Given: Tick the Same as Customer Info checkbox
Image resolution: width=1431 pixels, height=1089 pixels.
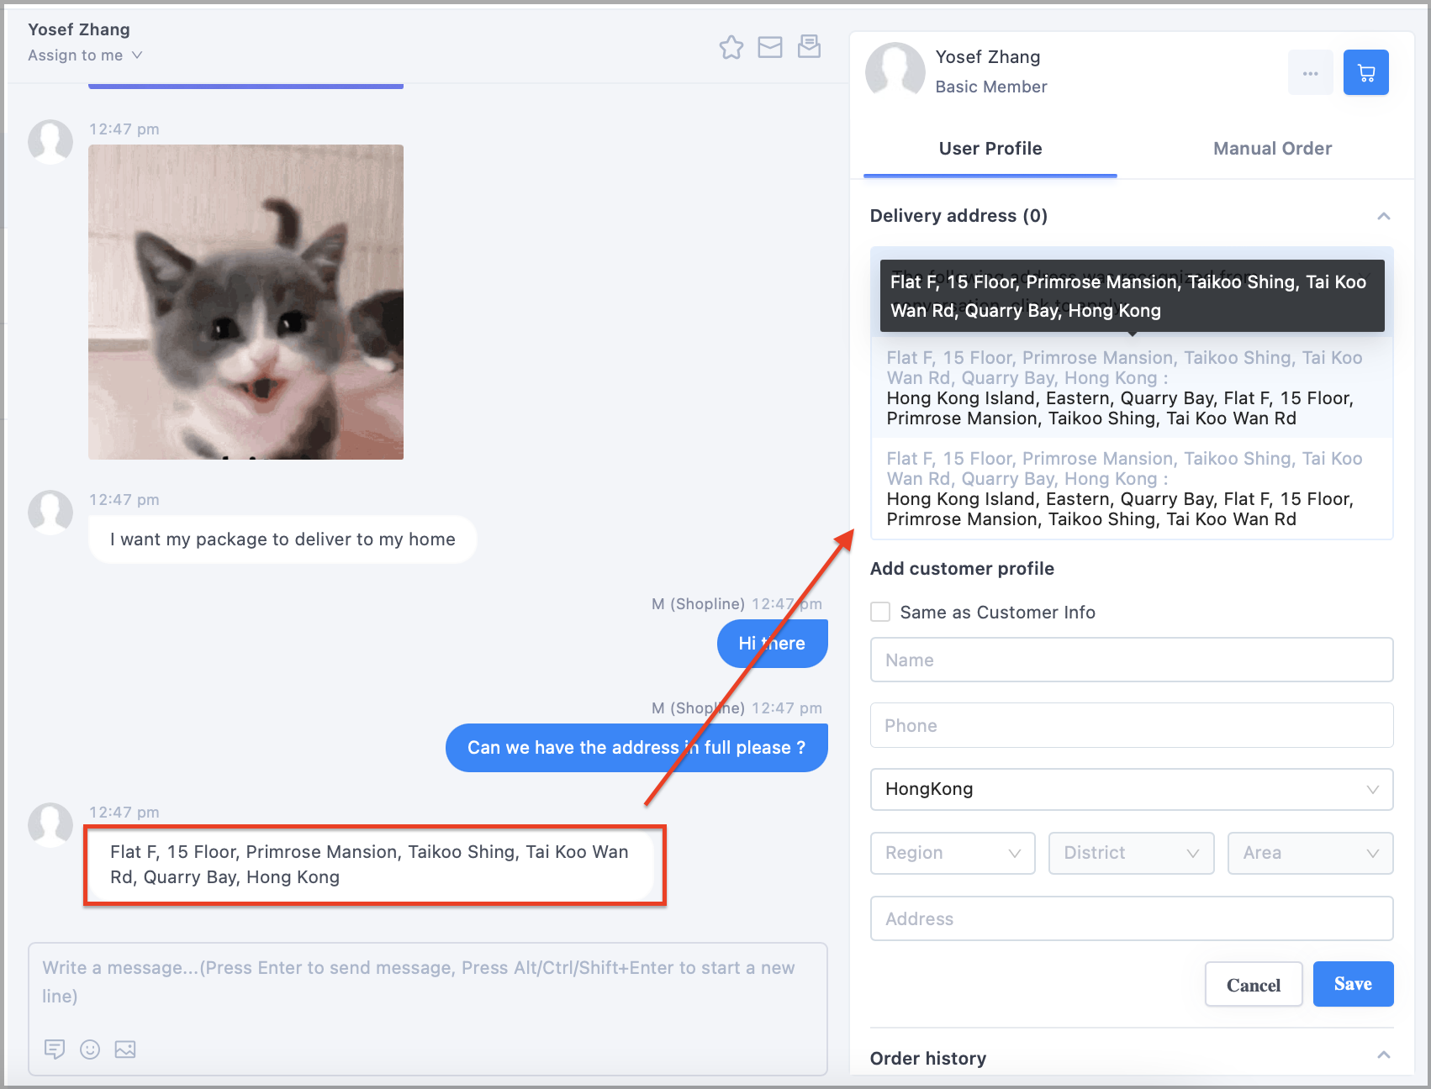Looking at the screenshot, I should point(880,612).
